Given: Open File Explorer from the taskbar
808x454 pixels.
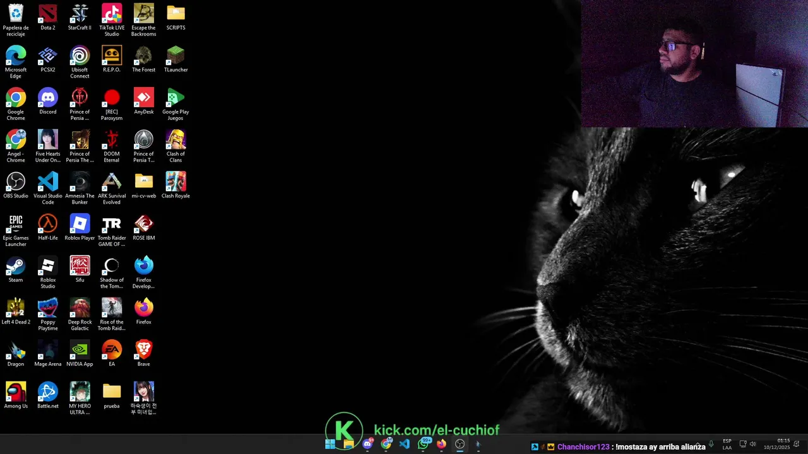Looking at the screenshot, I should point(348,445).
